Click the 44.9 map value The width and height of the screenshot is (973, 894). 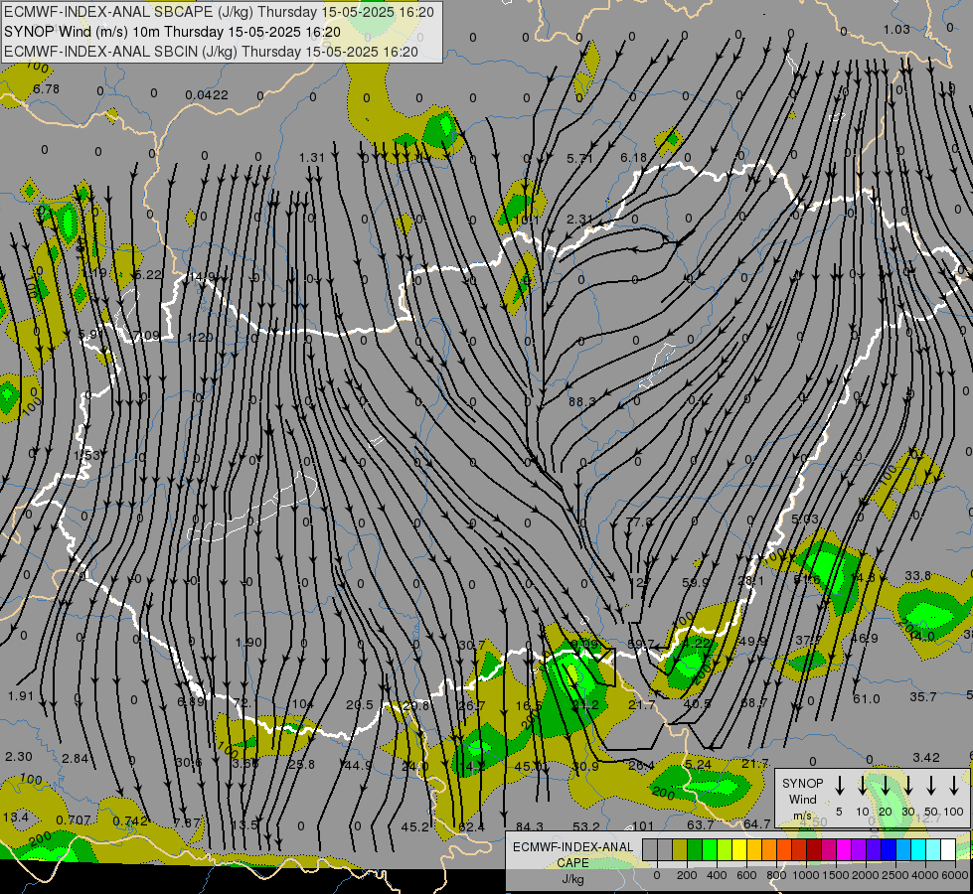(x=358, y=765)
